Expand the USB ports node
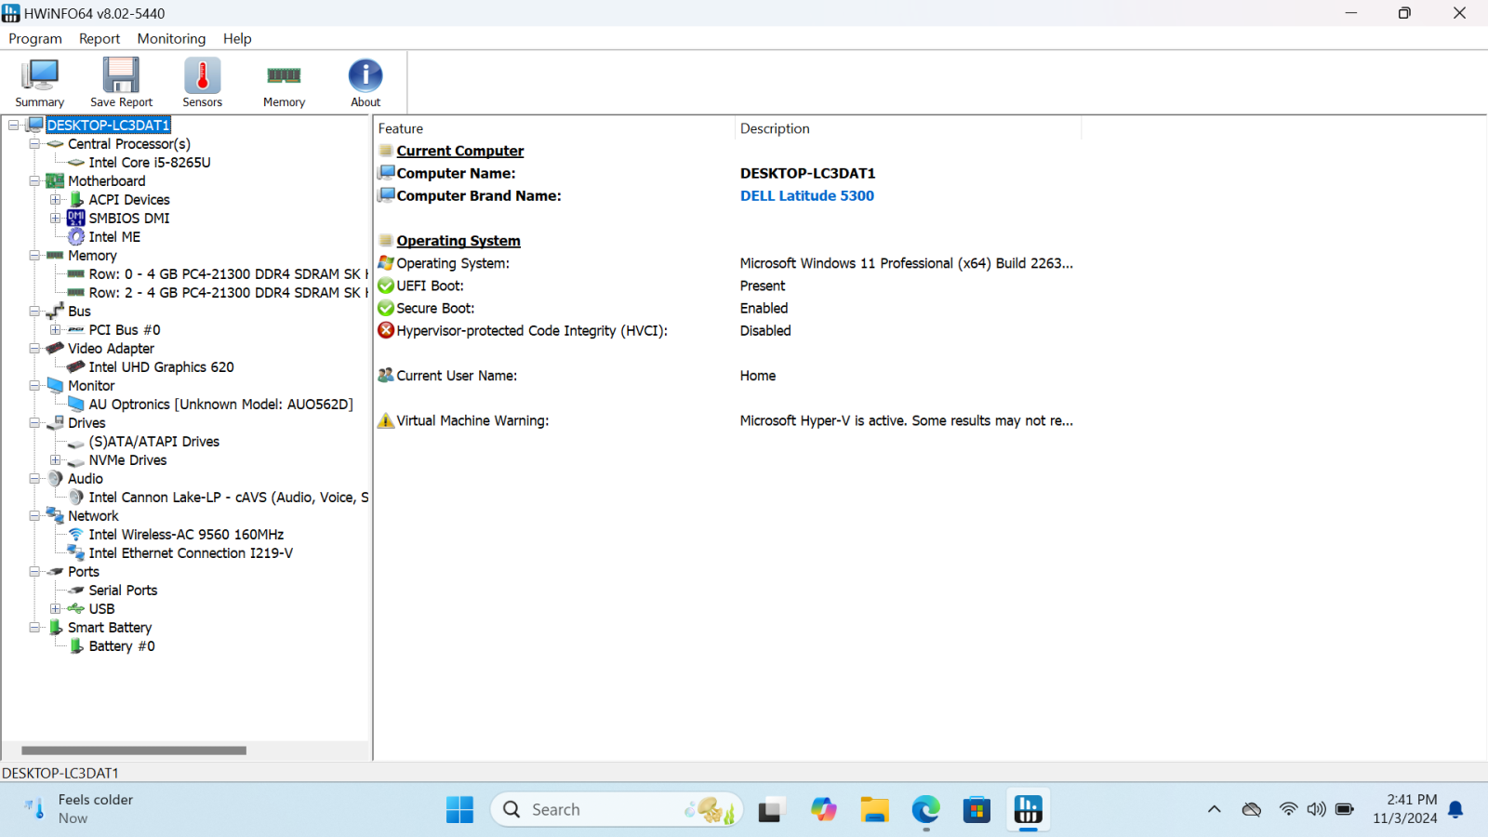Image resolution: width=1488 pixels, height=837 pixels. 56,609
